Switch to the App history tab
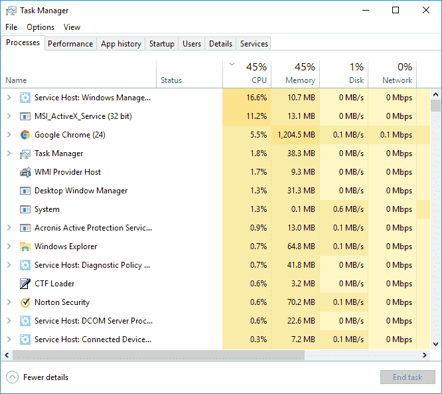 tap(121, 44)
